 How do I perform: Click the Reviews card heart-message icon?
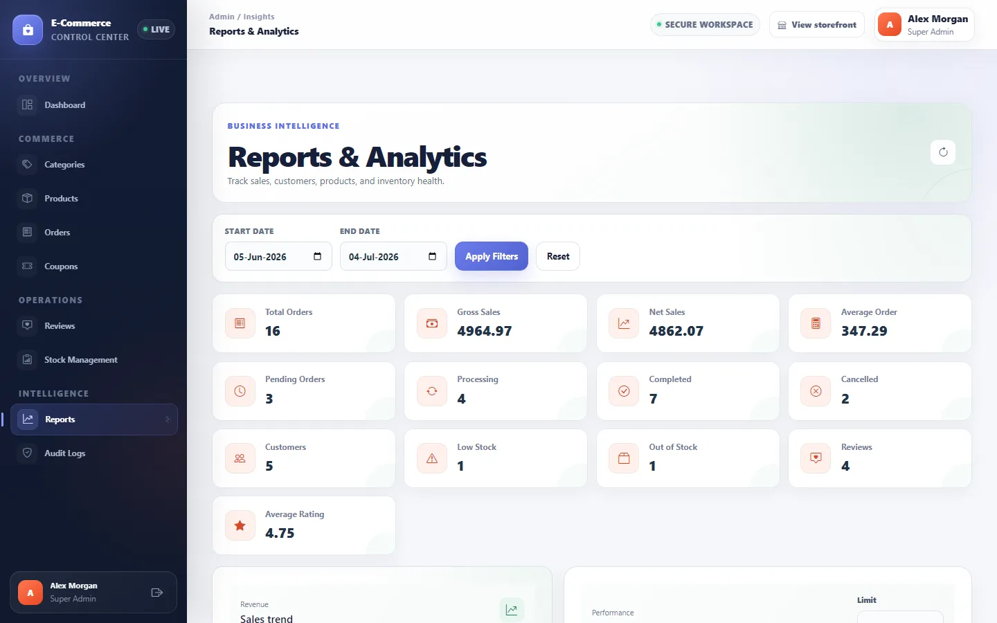point(816,458)
